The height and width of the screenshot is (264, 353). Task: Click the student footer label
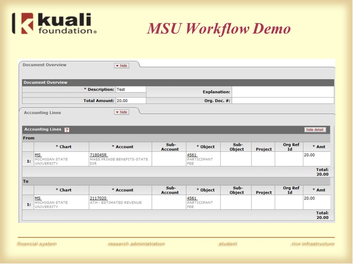point(228,244)
